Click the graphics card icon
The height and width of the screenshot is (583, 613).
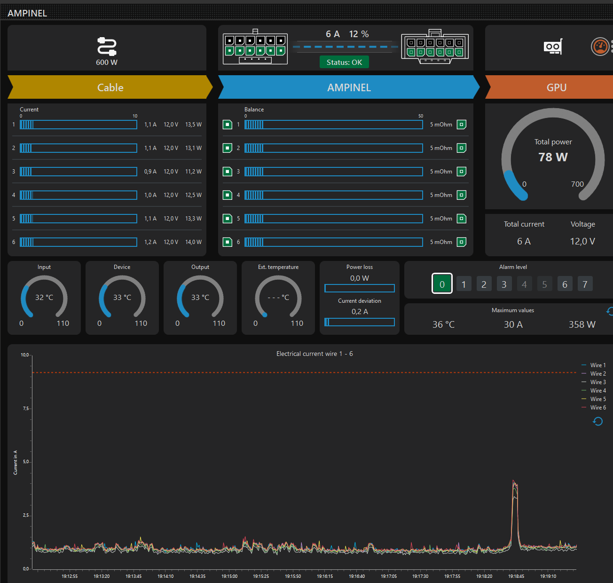tap(553, 47)
